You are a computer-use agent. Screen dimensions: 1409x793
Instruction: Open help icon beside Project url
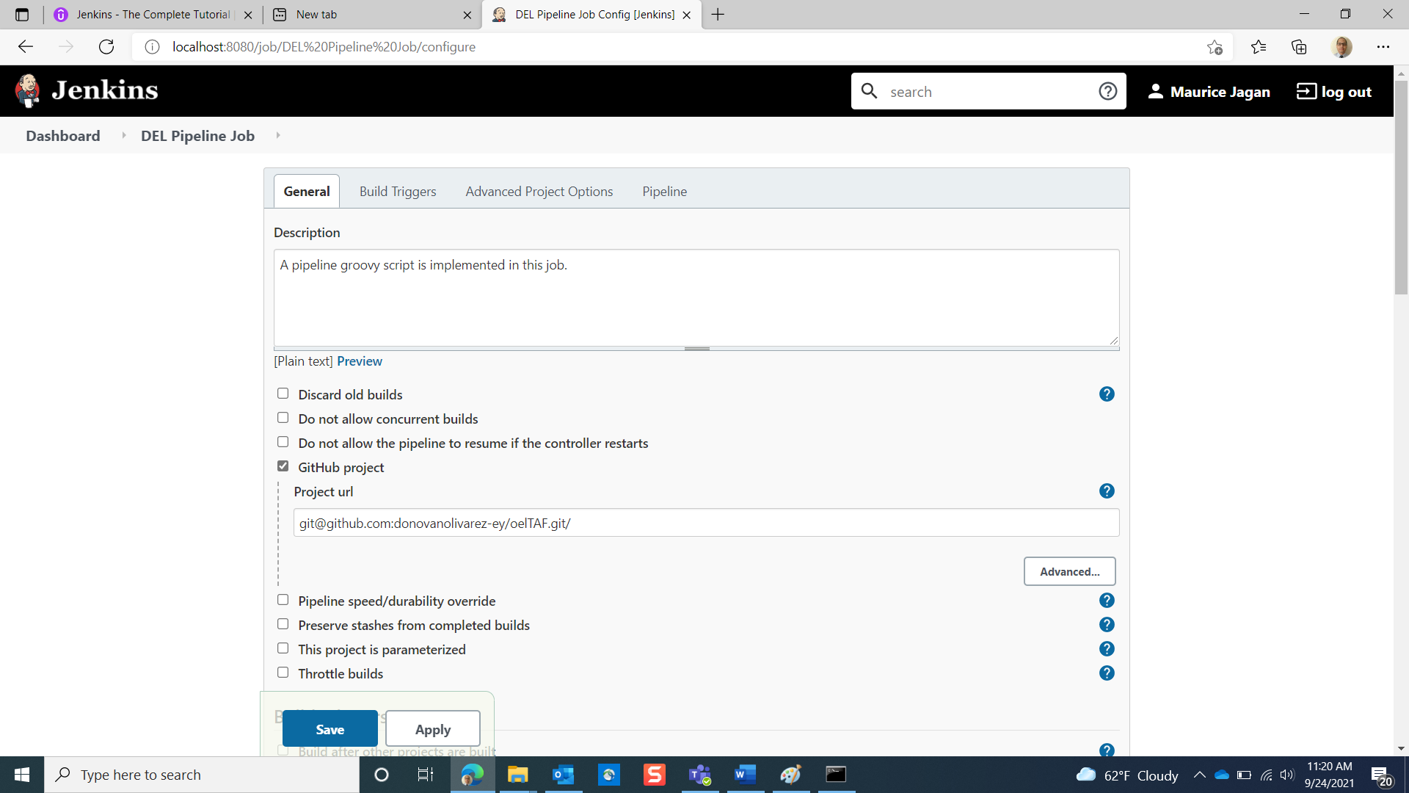click(x=1107, y=491)
